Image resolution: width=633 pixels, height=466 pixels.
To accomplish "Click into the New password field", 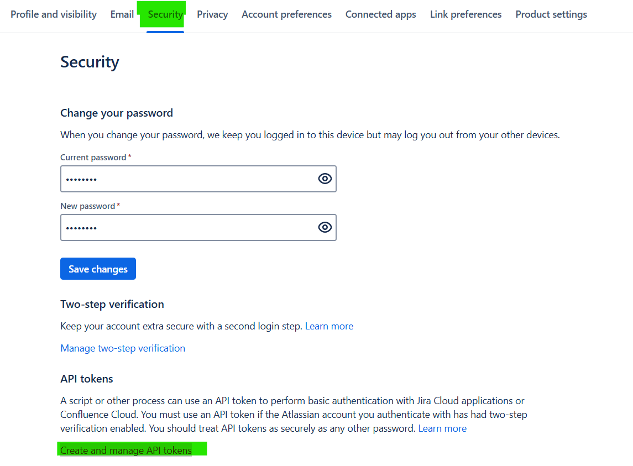I will [188, 228].
